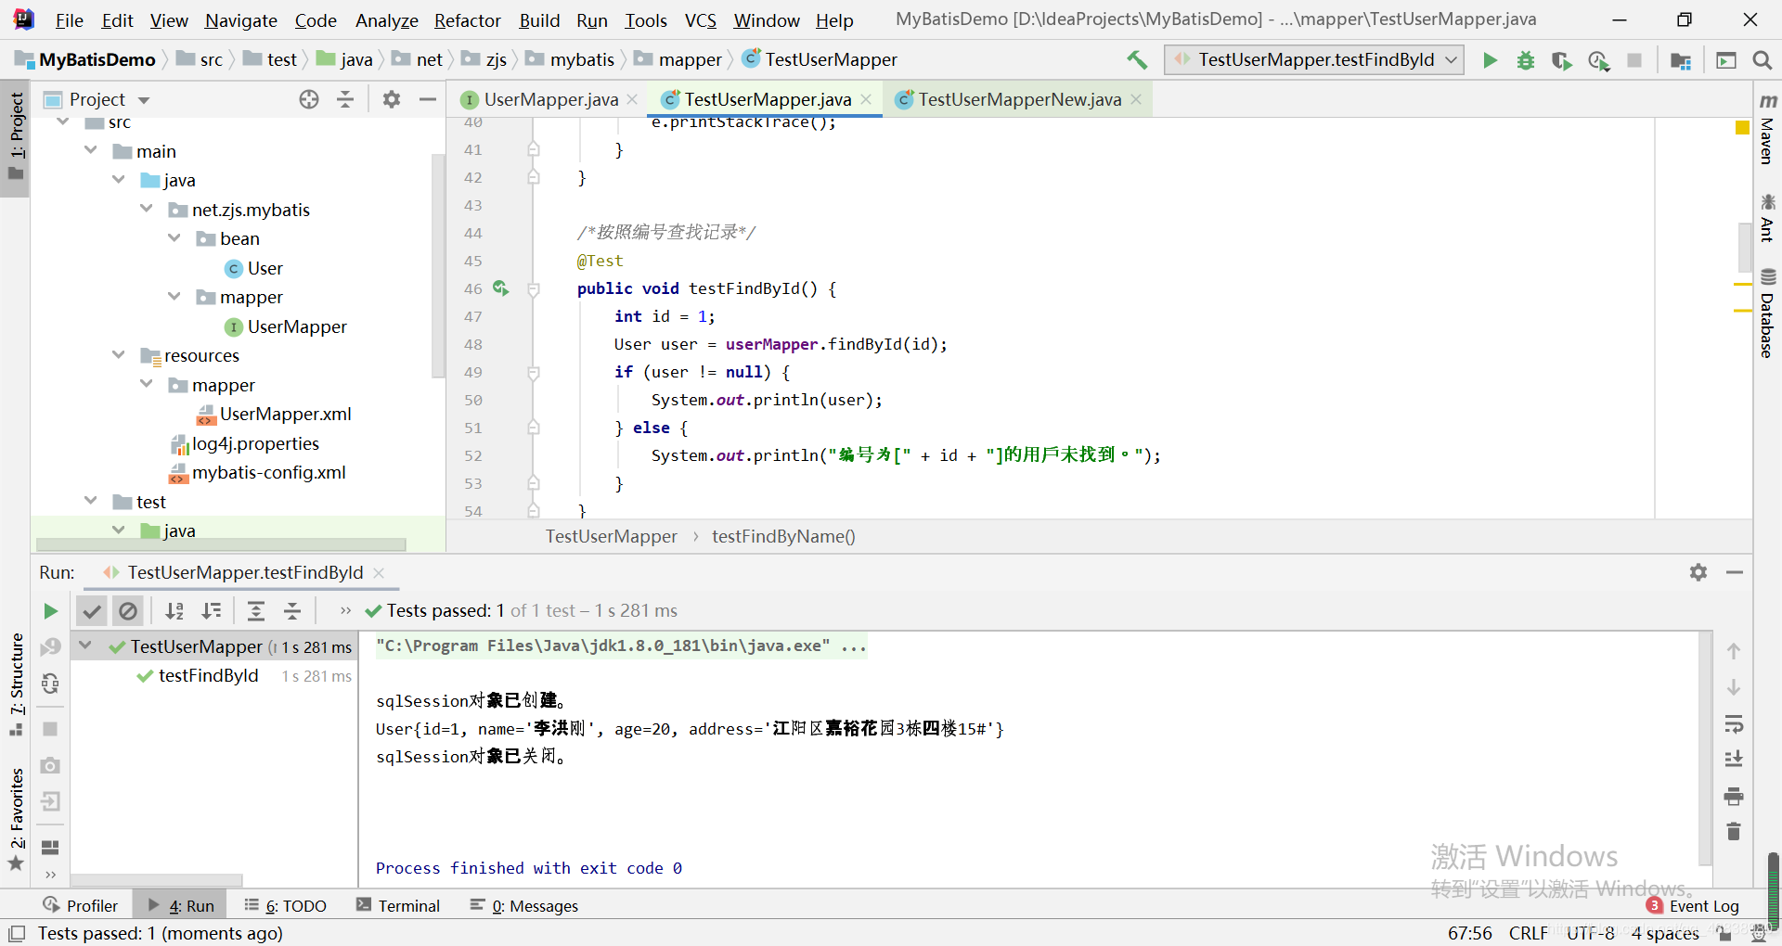Viewport: 1782px width, 946px height.
Task: Open the Project view mode dropdown arrow
Action: [x=144, y=100]
